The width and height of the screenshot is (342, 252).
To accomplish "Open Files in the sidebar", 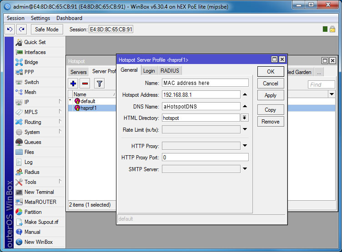I will (40, 152).
